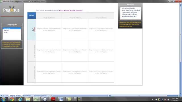The image size is (182, 102).
Task: Open the Action Center flag icon
Action: [165, 99]
